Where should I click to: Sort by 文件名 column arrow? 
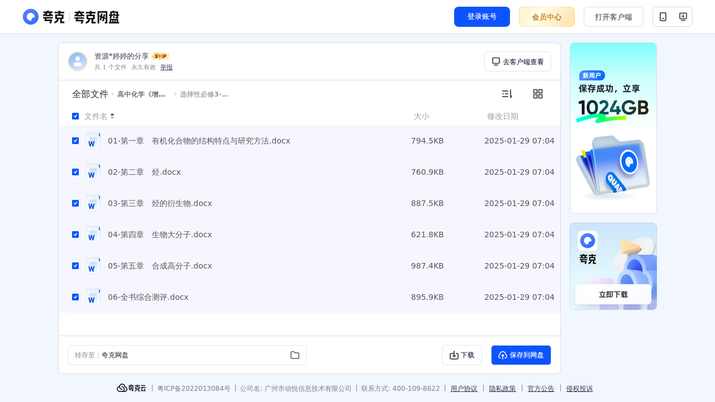pos(112,116)
